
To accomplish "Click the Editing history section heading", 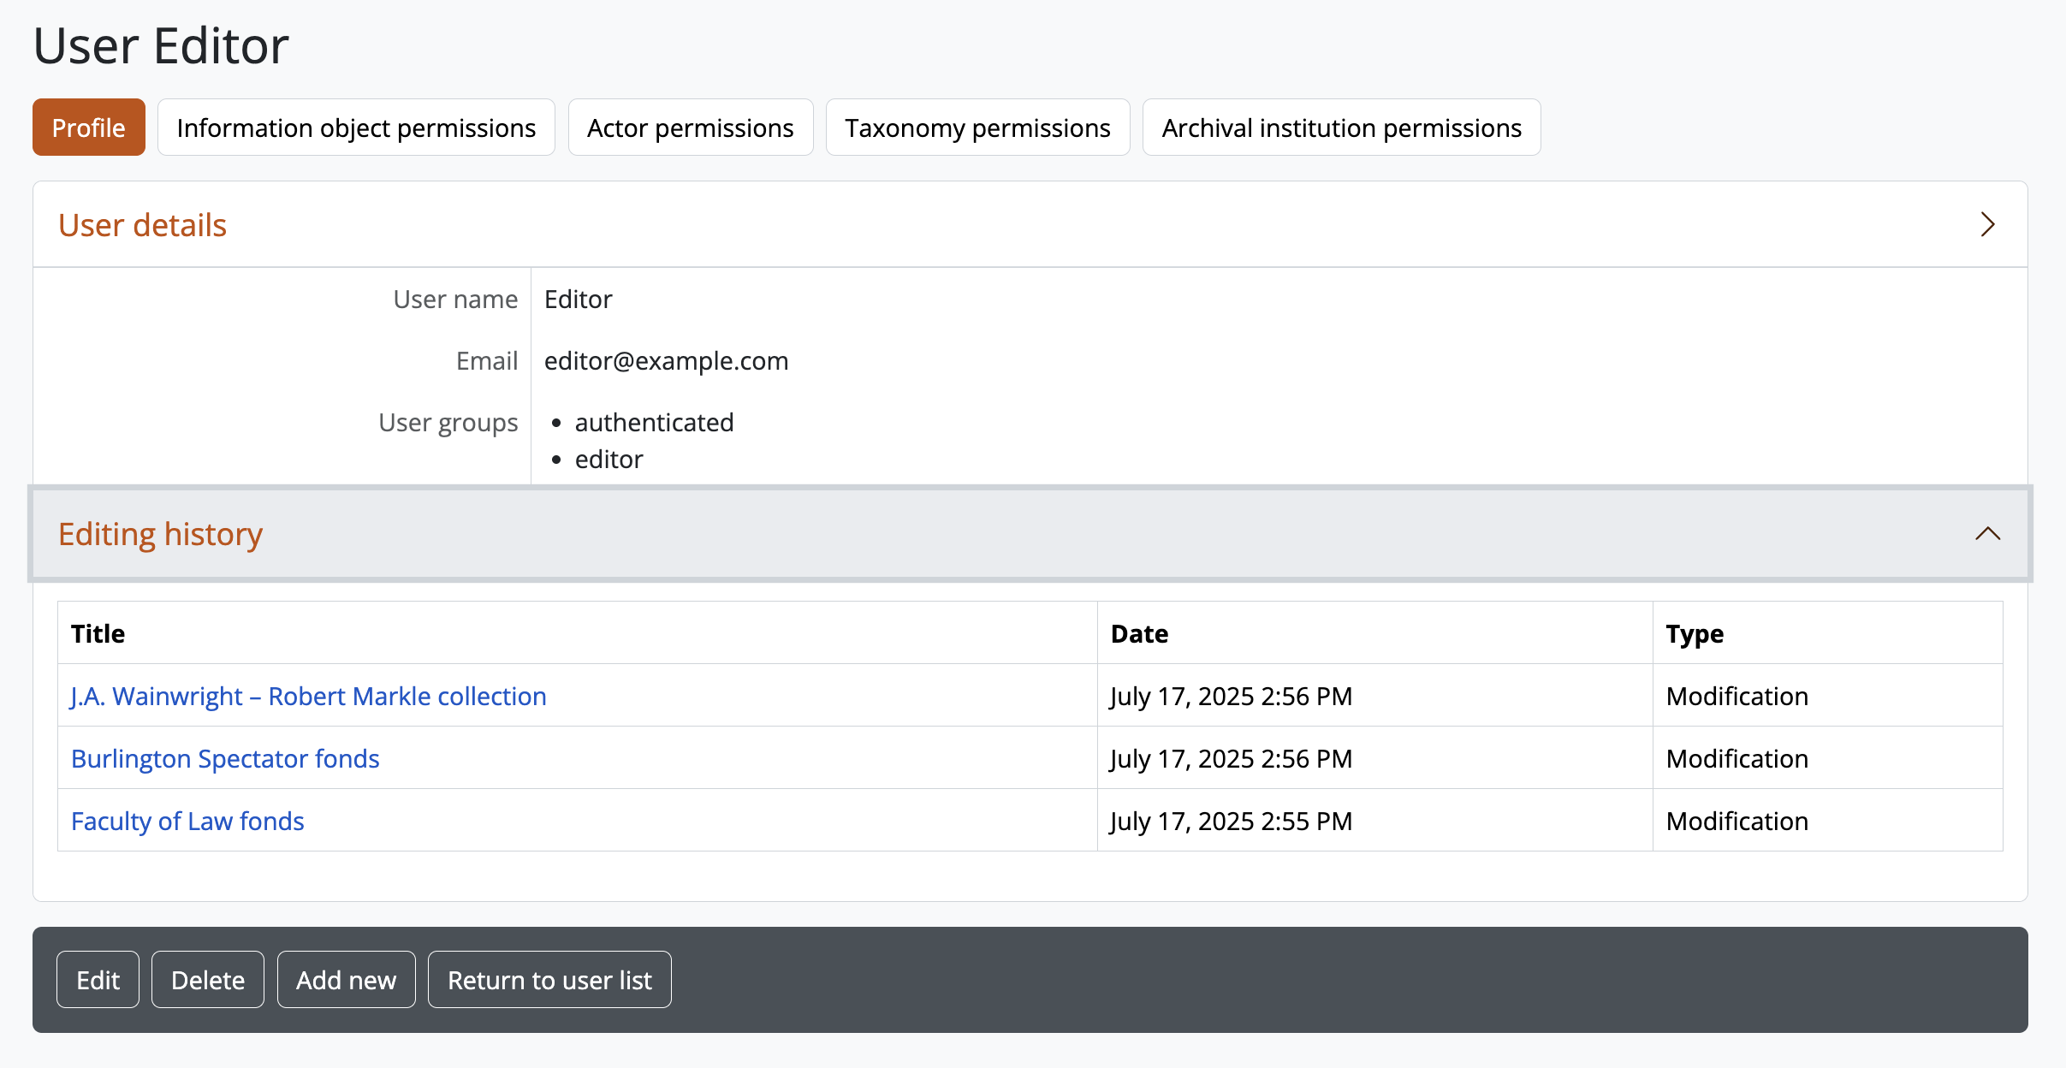I will point(160,534).
